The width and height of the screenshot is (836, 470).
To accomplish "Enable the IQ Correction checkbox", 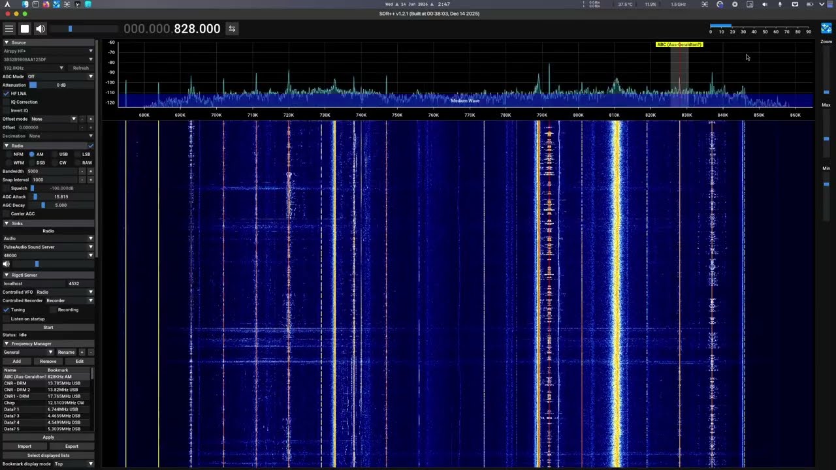I will pos(6,102).
